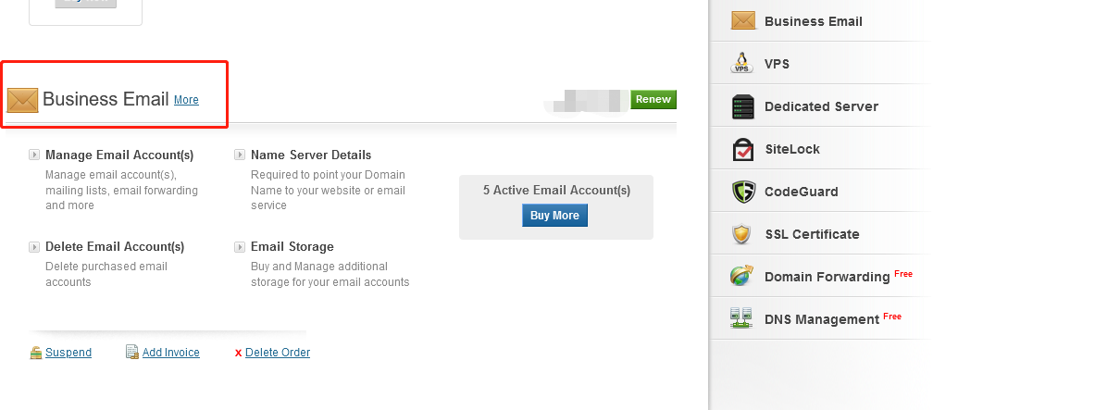Open the VPS menu item
The image size is (1095, 410).
[x=777, y=64]
